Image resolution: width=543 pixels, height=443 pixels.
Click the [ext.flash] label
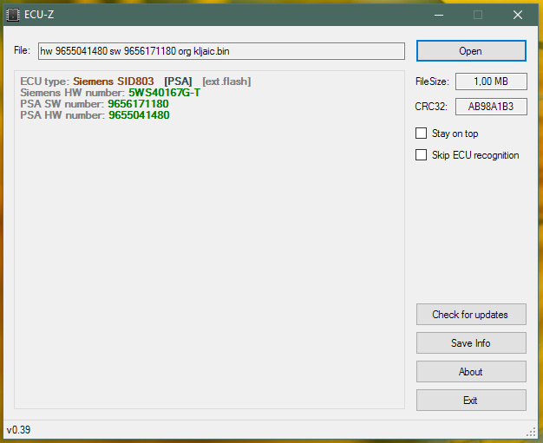click(226, 81)
